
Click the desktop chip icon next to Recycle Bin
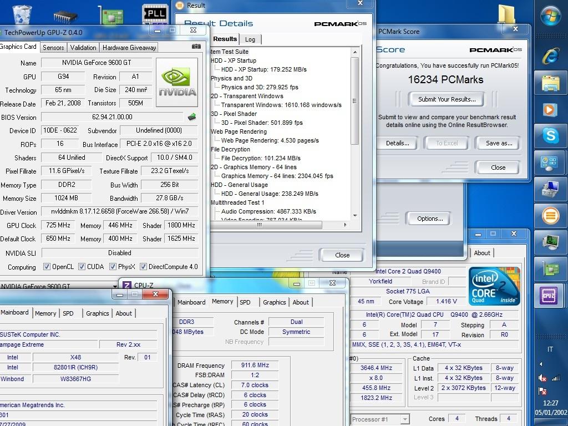tap(65, 16)
